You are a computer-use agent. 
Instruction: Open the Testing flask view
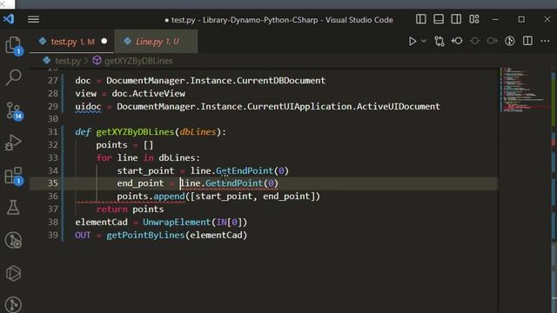tap(14, 207)
